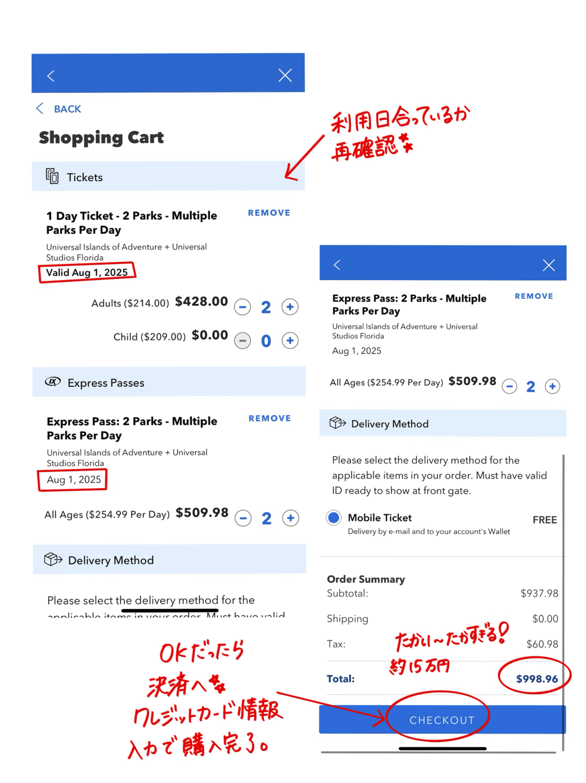Decrease Child ticket quantity with minus

[242, 340]
